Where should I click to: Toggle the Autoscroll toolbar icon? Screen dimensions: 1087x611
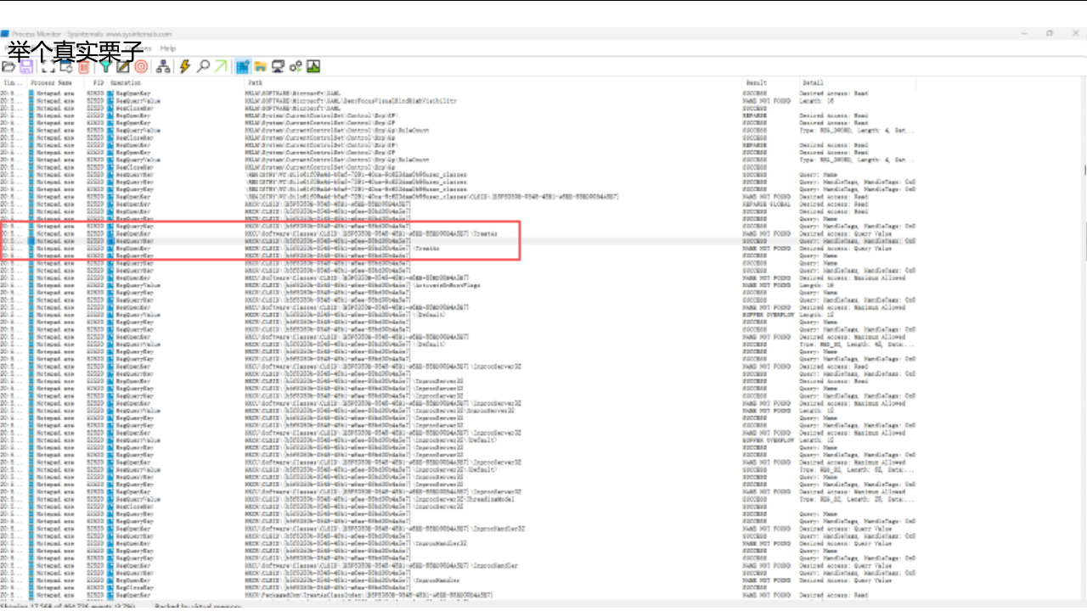pos(66,66)
